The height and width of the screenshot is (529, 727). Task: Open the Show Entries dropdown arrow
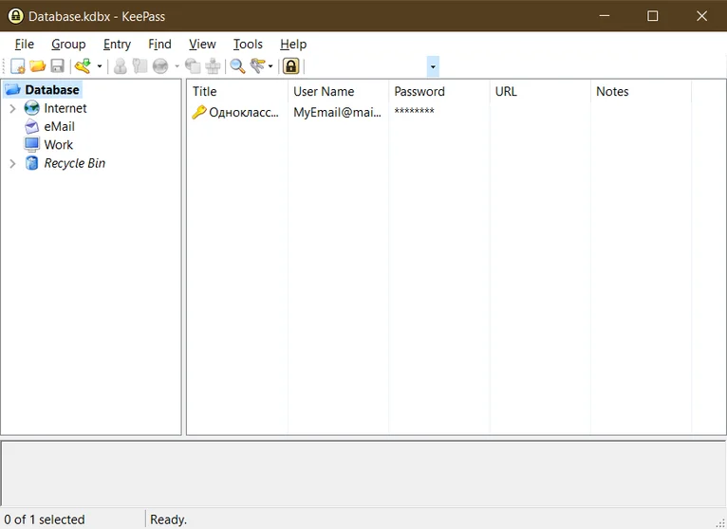[270, 66]
